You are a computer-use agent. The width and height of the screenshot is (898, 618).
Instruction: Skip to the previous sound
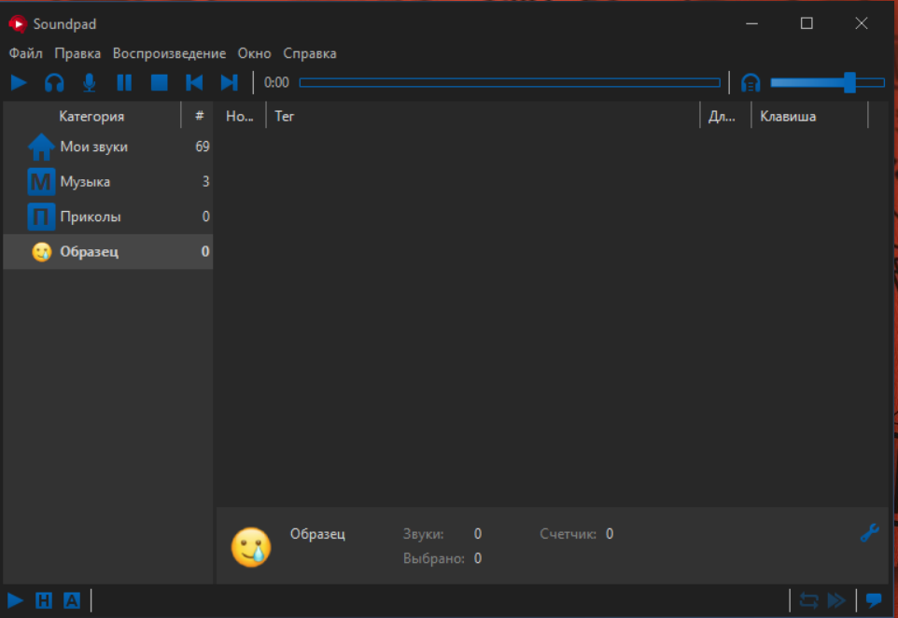pos(194,82)
